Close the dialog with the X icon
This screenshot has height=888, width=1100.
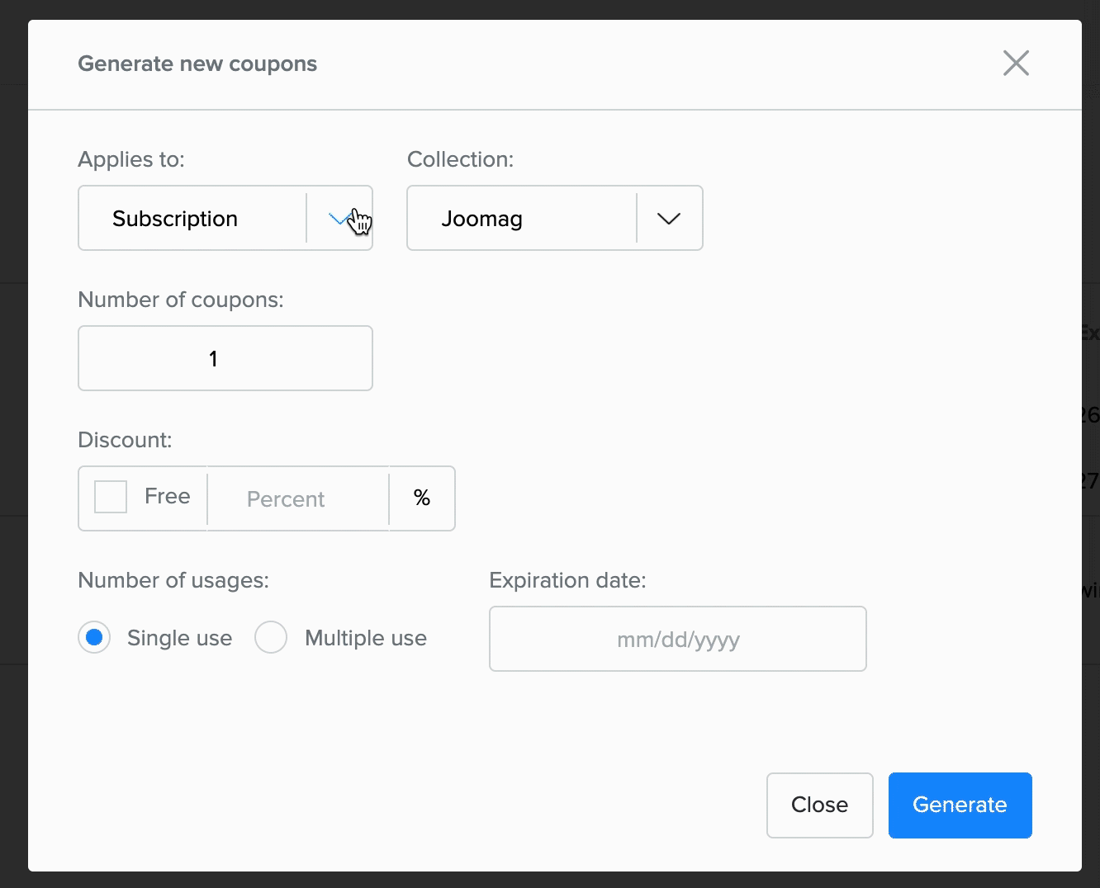(x=1016, y=63)
